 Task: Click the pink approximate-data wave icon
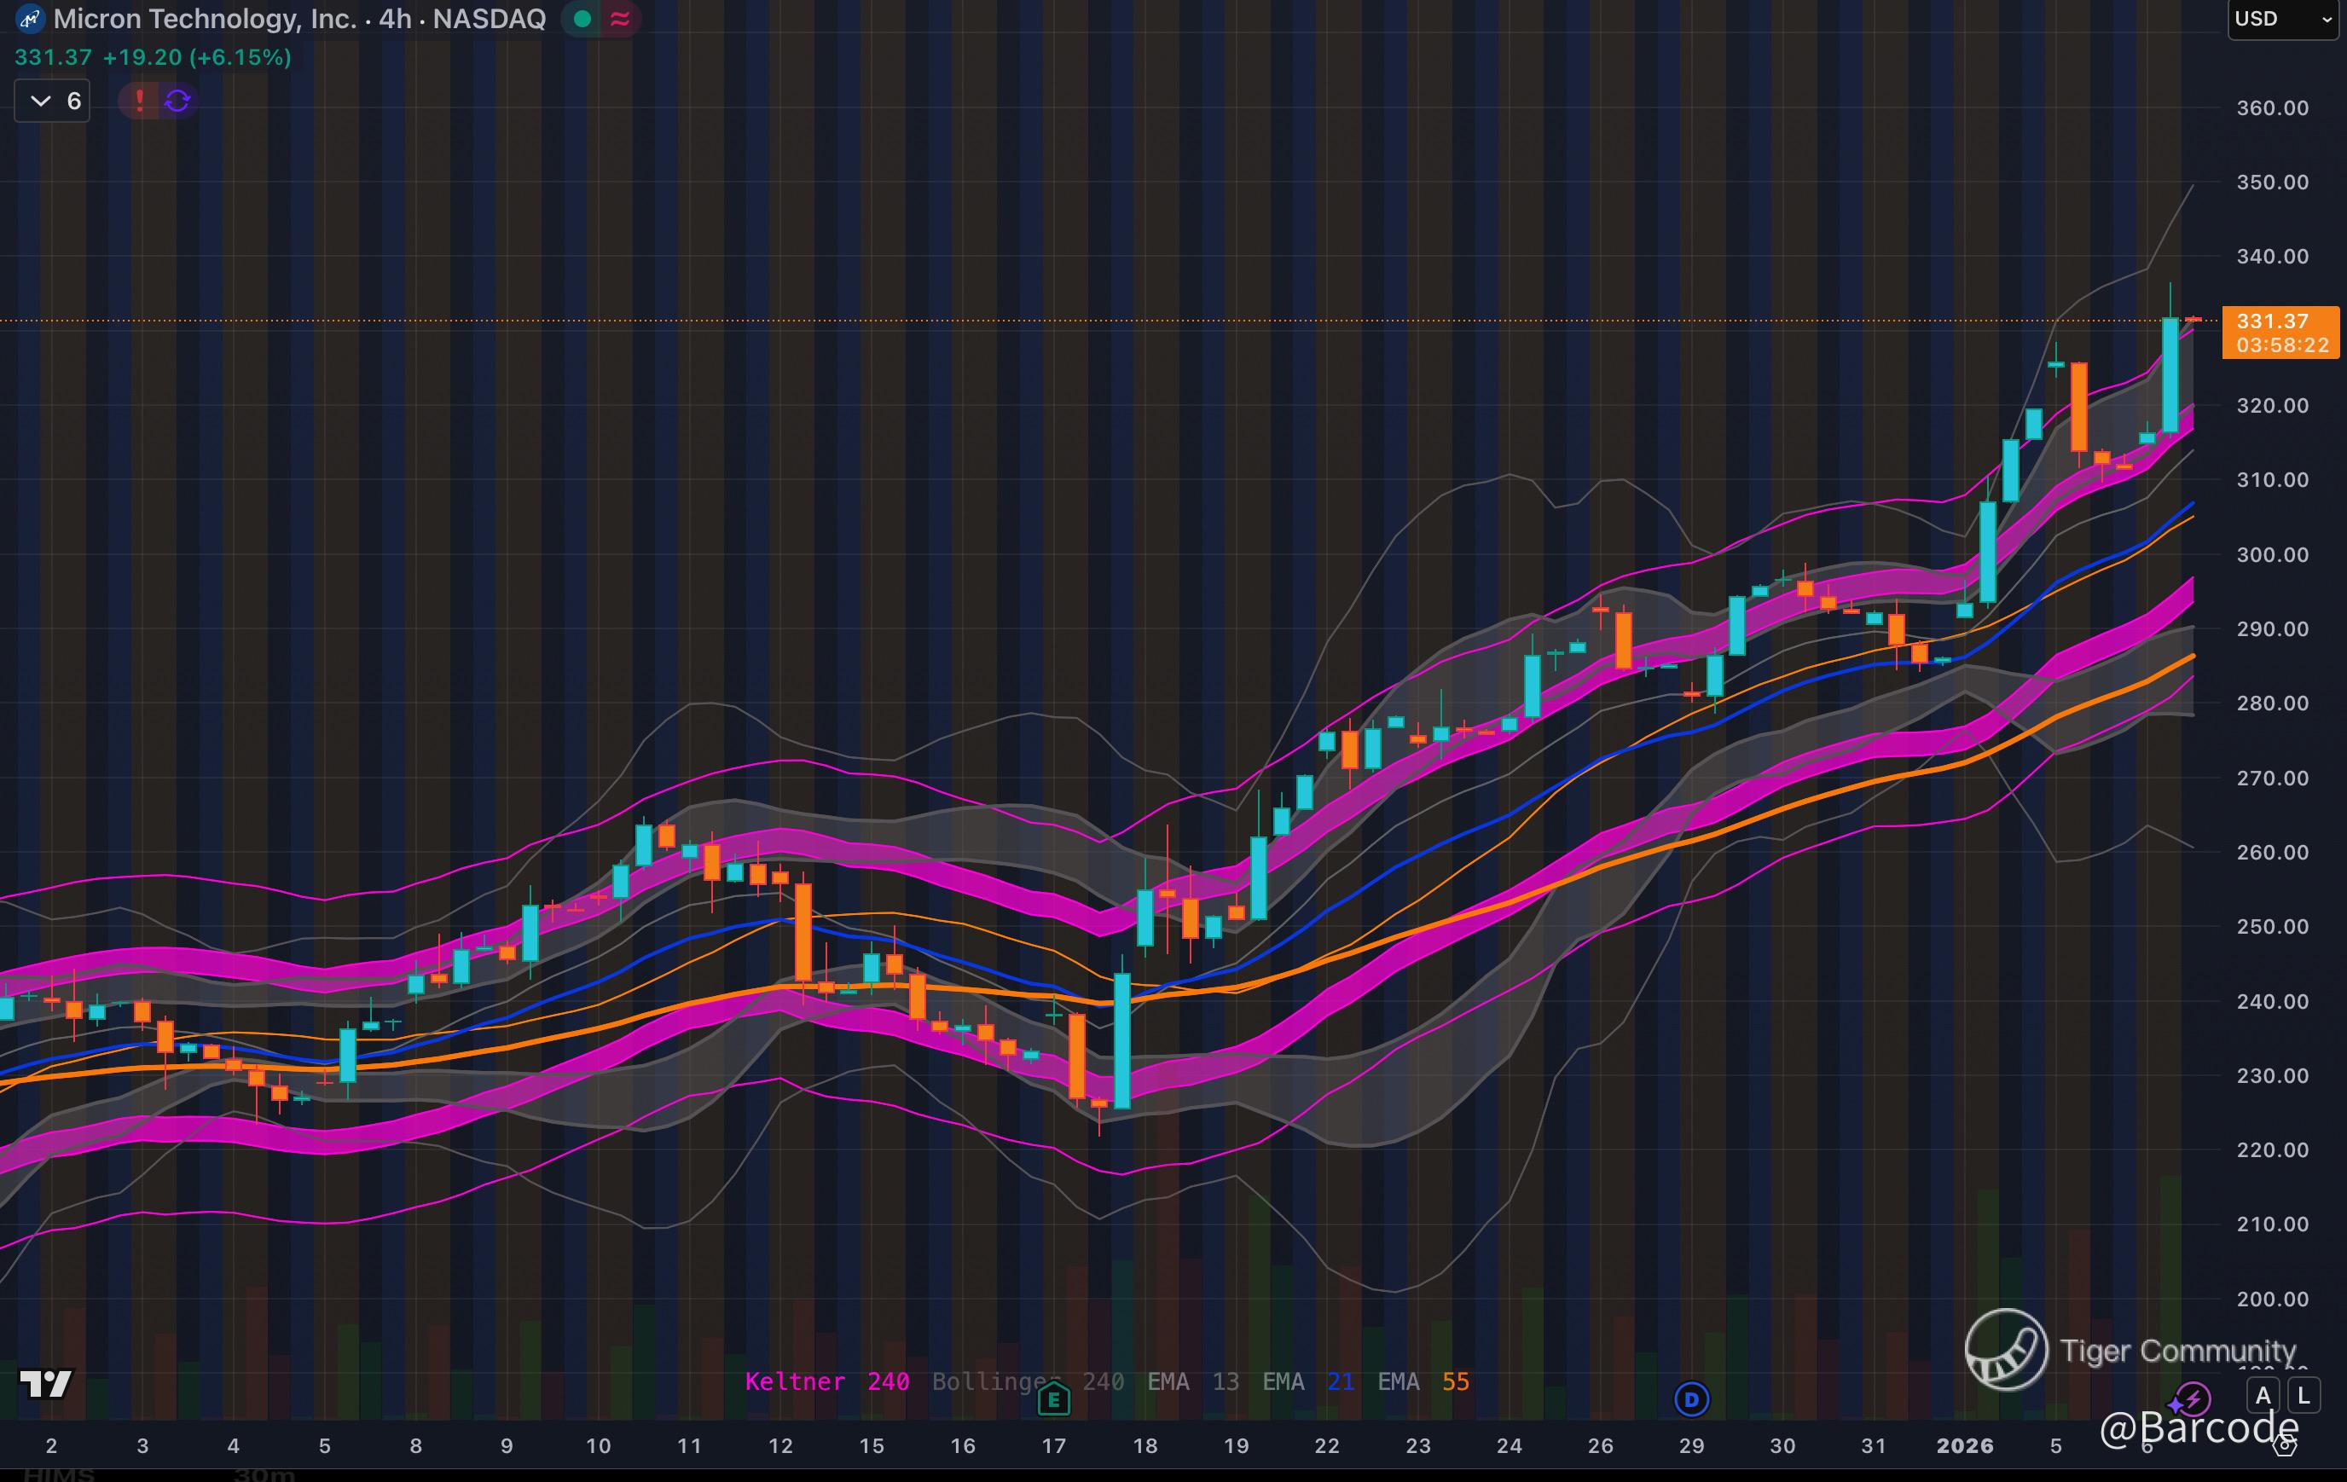coord(620,19)
